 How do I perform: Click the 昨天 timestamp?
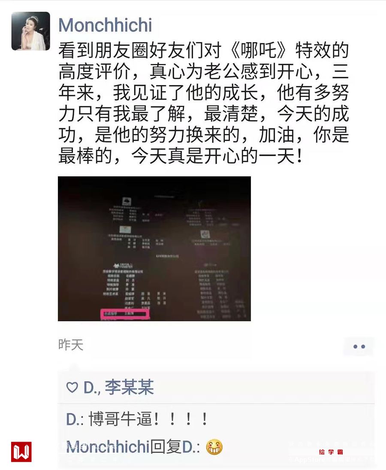(x=71, y=345)
